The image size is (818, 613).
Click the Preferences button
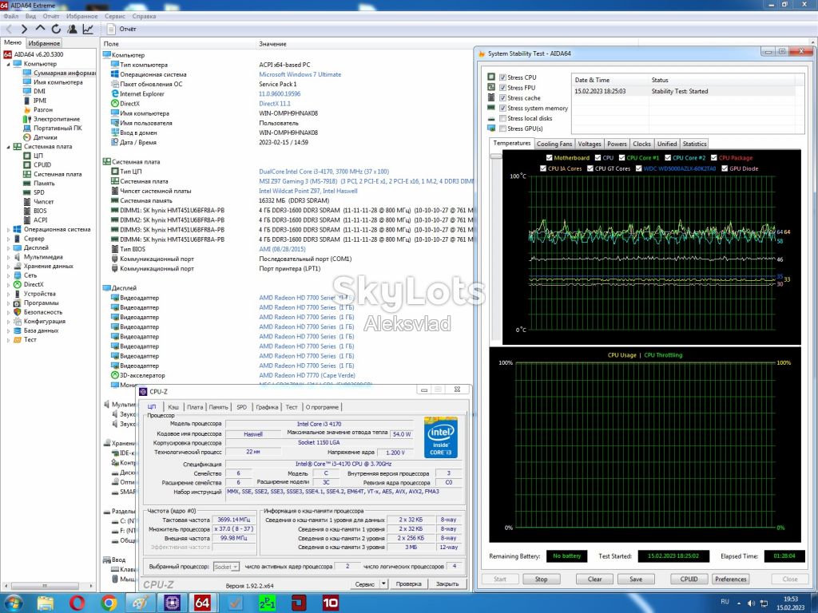tap(730, 579)
